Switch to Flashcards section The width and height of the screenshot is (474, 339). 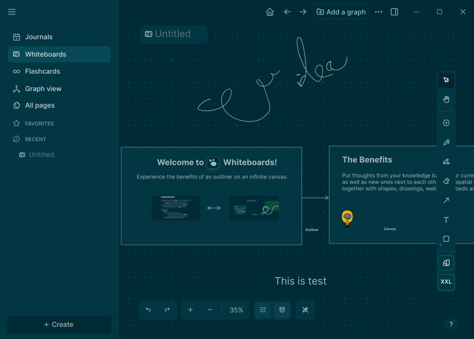click(x=42, y=71)
